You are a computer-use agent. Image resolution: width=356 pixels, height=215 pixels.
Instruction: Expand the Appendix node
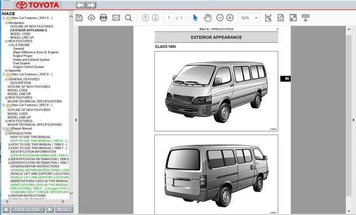tap(6, 70)
